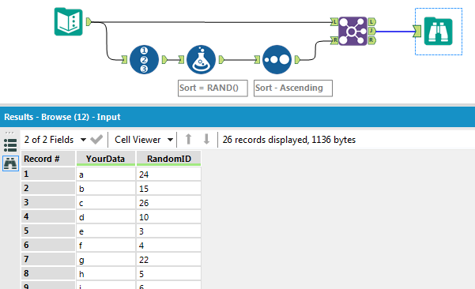The width and height of the screenshot is (475, 289).
Task: Select the blue Join-to-Browse connection line
Action: pyautogui.click(x=394, y=31)
